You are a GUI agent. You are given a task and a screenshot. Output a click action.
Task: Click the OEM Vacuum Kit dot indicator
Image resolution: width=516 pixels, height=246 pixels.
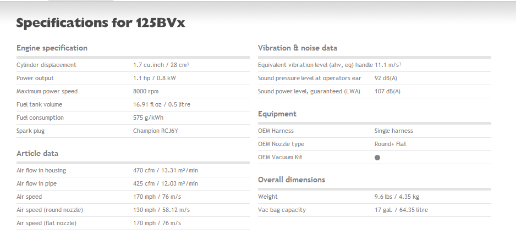(377, 158)
